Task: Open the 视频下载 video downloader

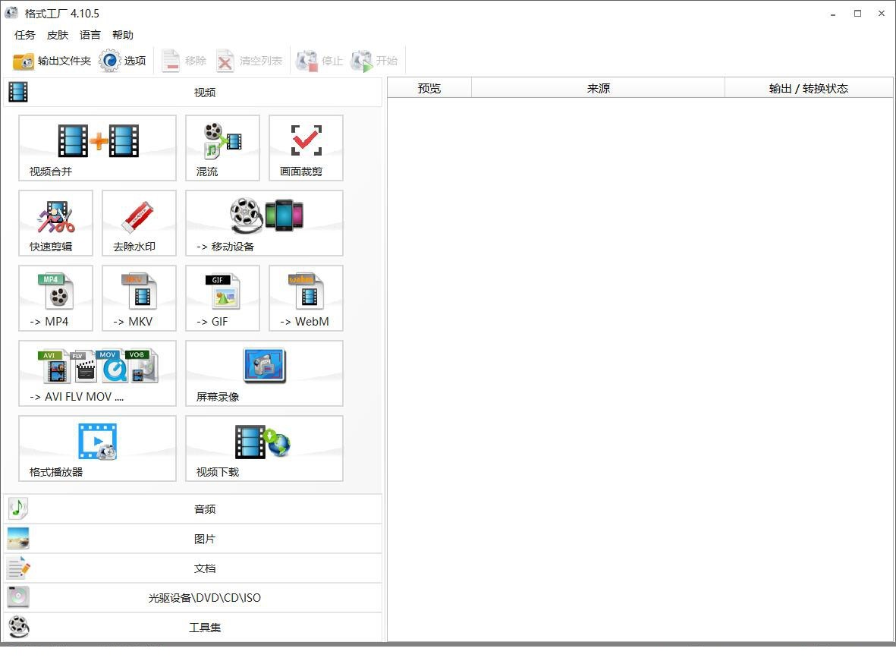Action: click(264, 448)
